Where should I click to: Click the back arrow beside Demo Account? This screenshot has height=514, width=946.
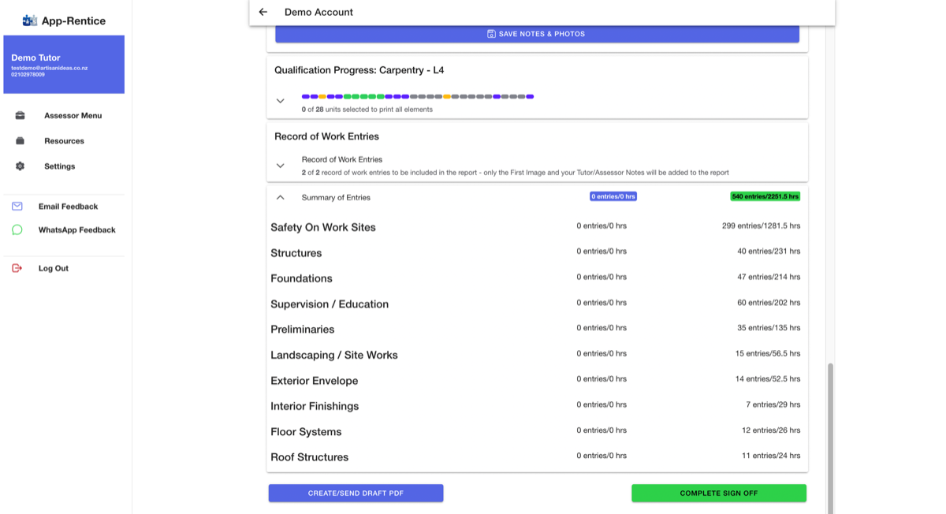[263, 12]
